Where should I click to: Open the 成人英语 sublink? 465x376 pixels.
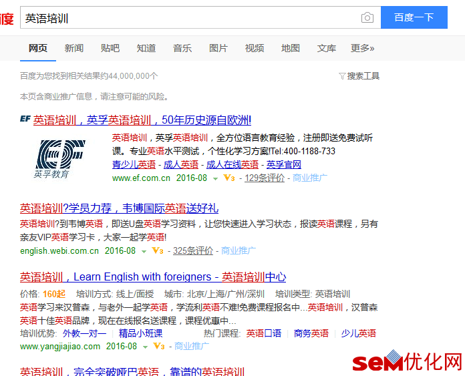(x=181, y=164)
